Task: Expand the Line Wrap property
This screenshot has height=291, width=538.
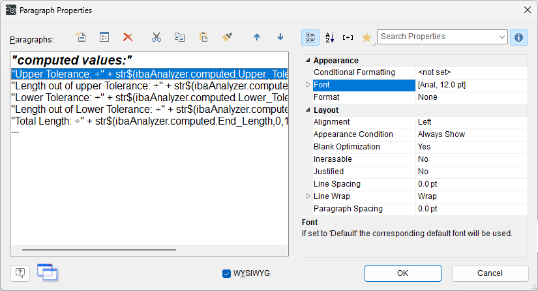Action: (308, 196)
